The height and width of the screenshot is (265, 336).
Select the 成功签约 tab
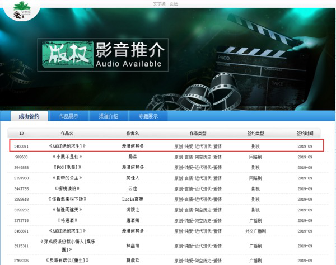click(x=29, y=116)
